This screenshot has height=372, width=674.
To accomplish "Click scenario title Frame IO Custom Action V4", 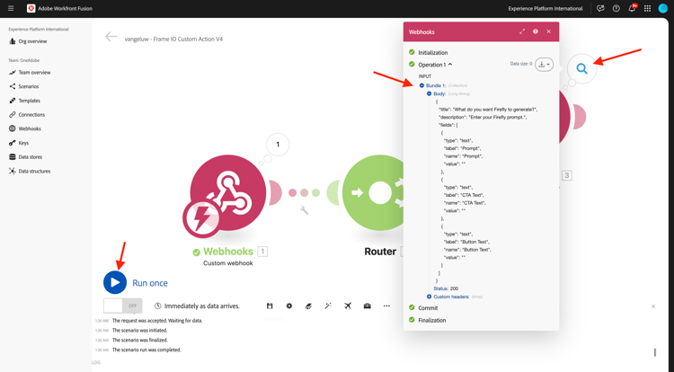I will click(x=173, y=39).
